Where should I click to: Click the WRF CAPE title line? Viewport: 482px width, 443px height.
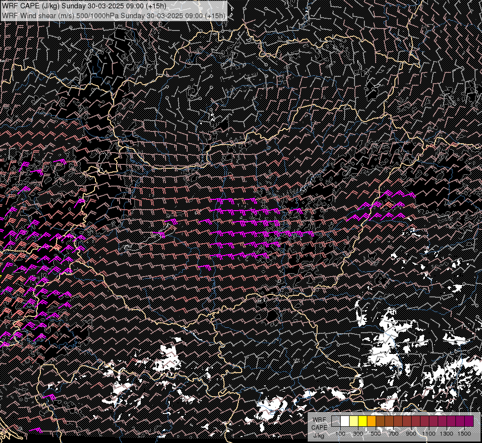point(84,6)
